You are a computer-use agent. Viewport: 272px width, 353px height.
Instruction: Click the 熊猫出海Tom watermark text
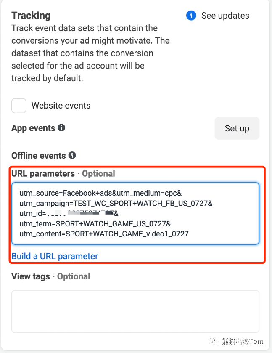pos(242,341)
